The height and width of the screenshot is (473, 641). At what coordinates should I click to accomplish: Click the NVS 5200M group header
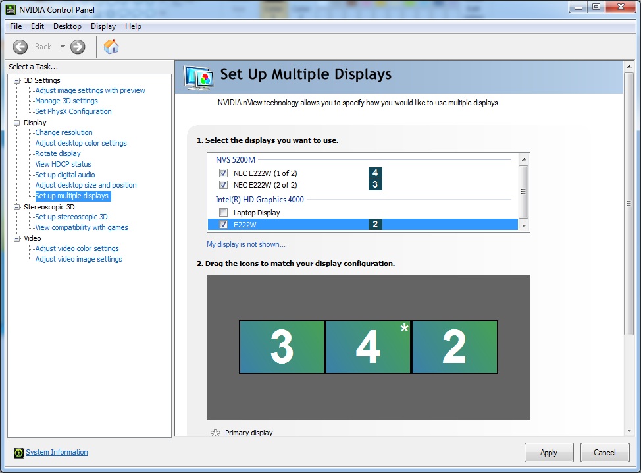pos(236,160)
